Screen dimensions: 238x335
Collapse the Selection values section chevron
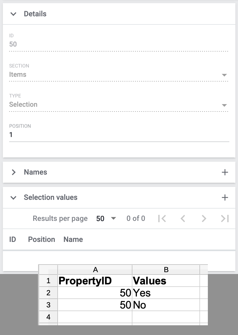13,197
